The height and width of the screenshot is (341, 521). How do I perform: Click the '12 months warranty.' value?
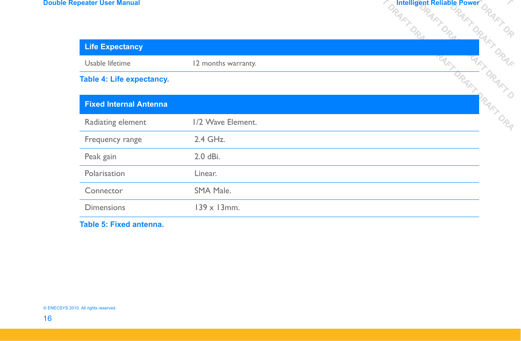(x=225, y=64)
